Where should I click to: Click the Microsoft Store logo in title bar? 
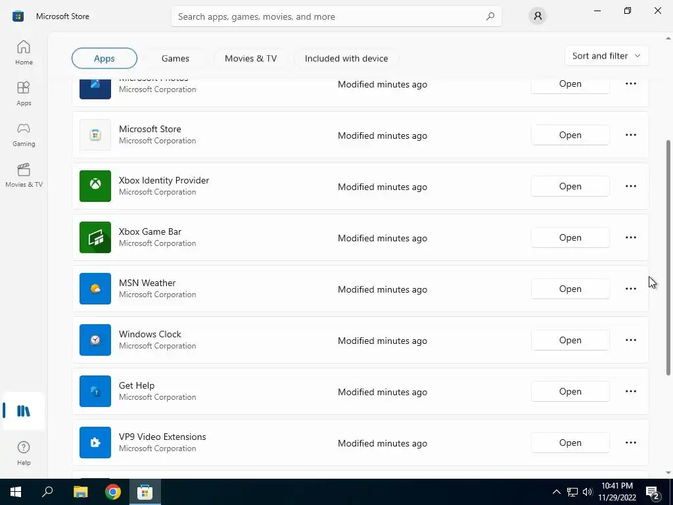coord(18,16)
